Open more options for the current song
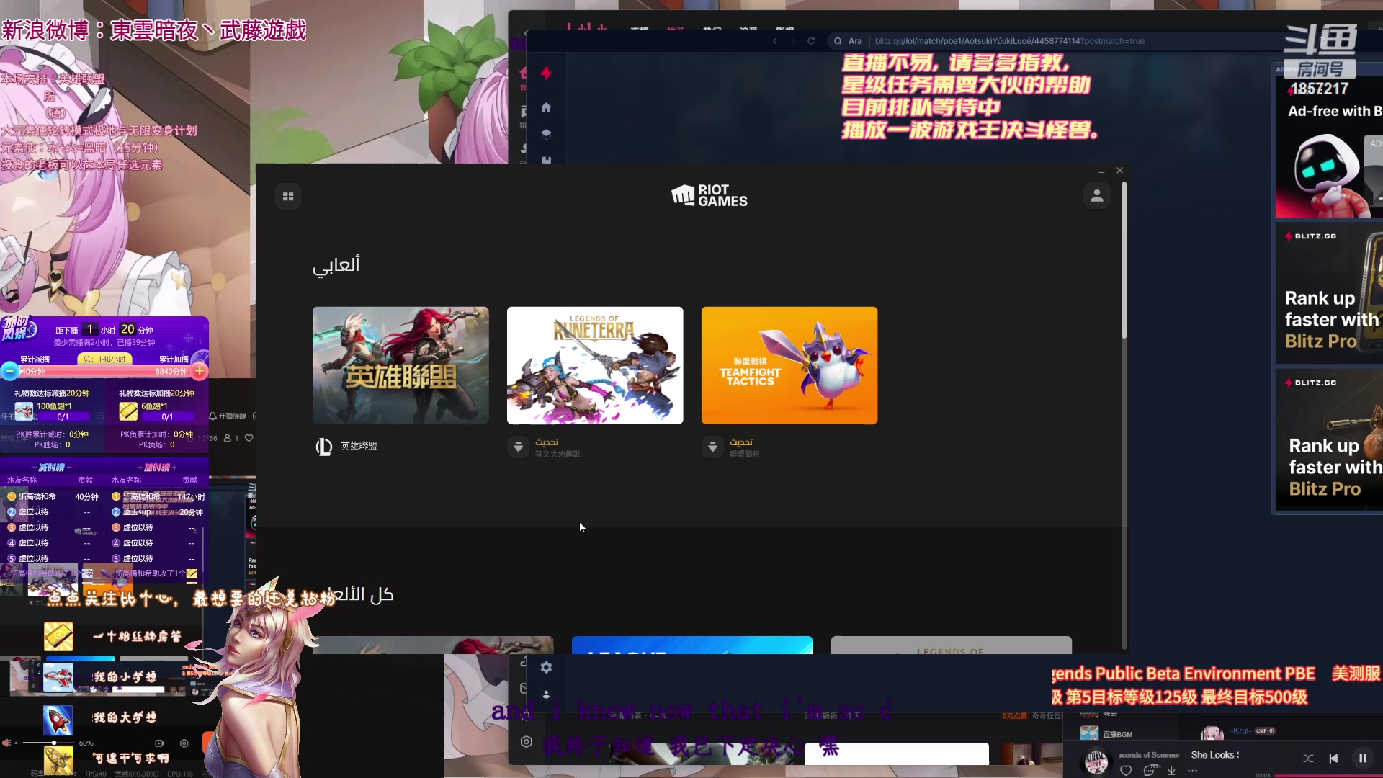Viewport: 1383px width, 778px height. pyautogui.click(x=1192, y=771)
